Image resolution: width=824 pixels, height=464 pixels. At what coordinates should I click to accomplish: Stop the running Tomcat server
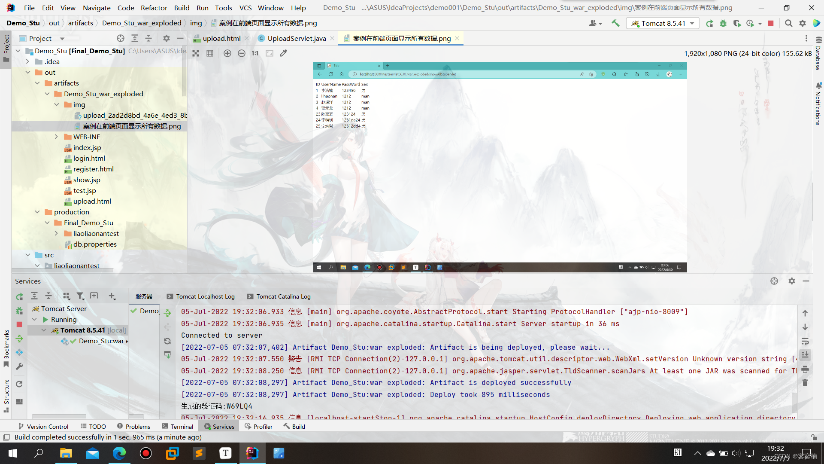[x=771, y=23]
